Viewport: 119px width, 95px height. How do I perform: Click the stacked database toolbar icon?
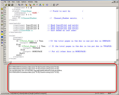click(54, 5)
